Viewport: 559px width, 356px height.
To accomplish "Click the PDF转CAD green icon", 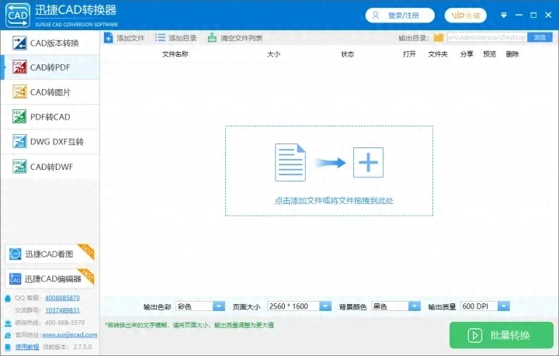I will point(19,116).
